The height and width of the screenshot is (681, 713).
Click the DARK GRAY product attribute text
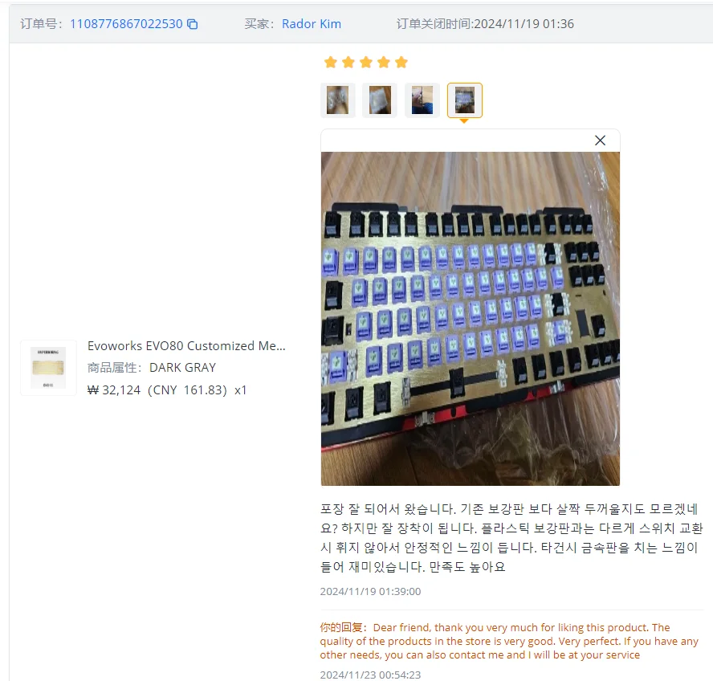point(182,368)
